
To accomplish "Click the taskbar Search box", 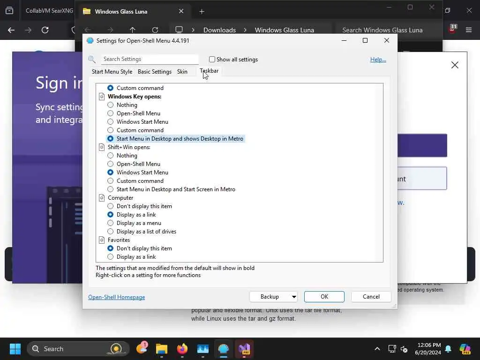I will pos(78,349).
